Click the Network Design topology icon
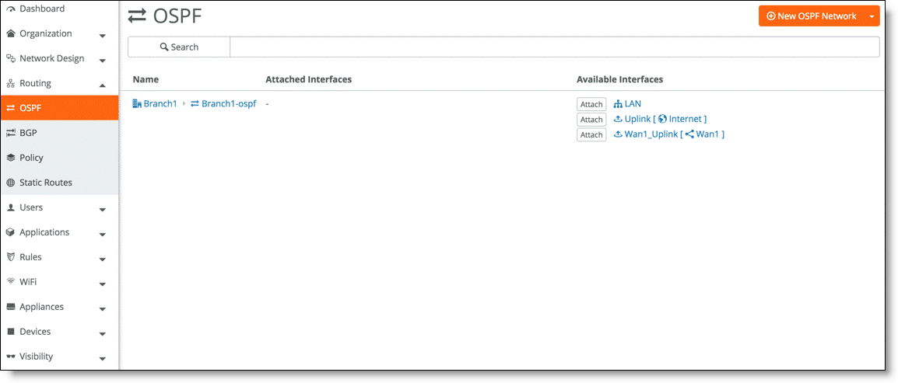Screen dimensions: 898x383 point(11,59)
